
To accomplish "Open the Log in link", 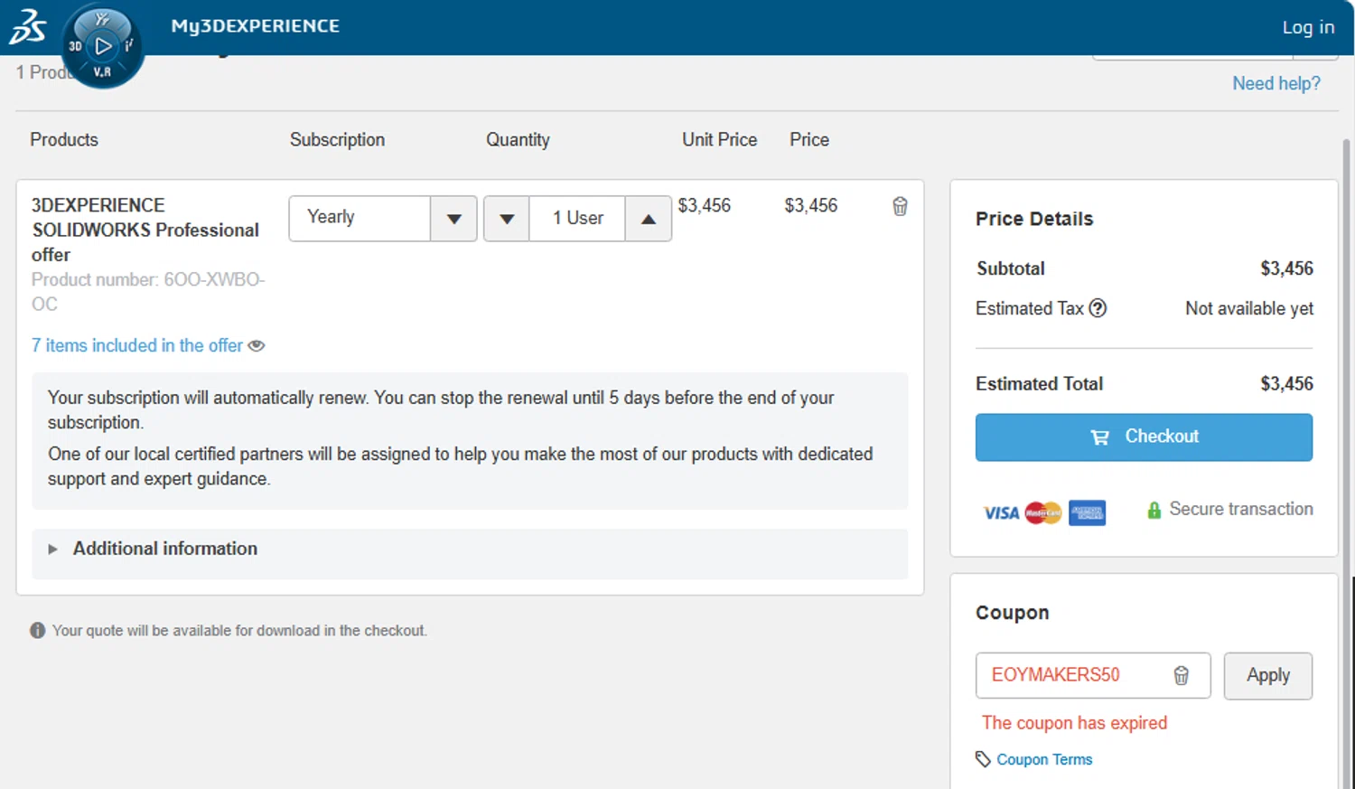I will (1308, 27).
